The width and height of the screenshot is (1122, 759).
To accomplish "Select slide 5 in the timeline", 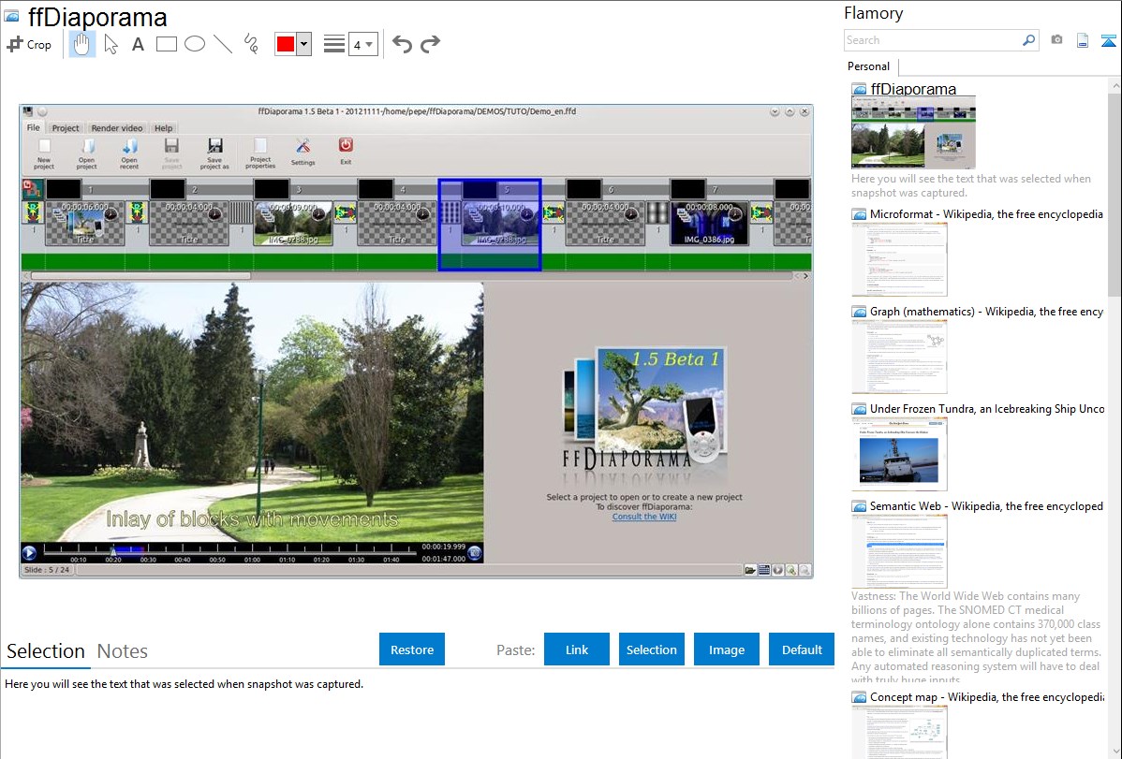I will (490, 224).
